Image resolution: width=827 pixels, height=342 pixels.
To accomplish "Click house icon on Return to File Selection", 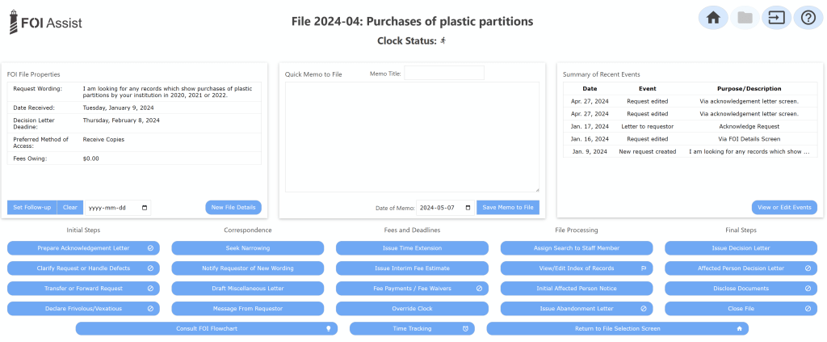I will coord(739,329).
